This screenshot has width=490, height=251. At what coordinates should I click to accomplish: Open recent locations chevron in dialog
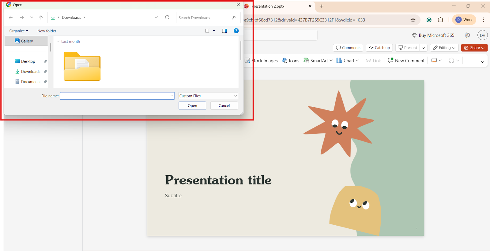point(32,17)
